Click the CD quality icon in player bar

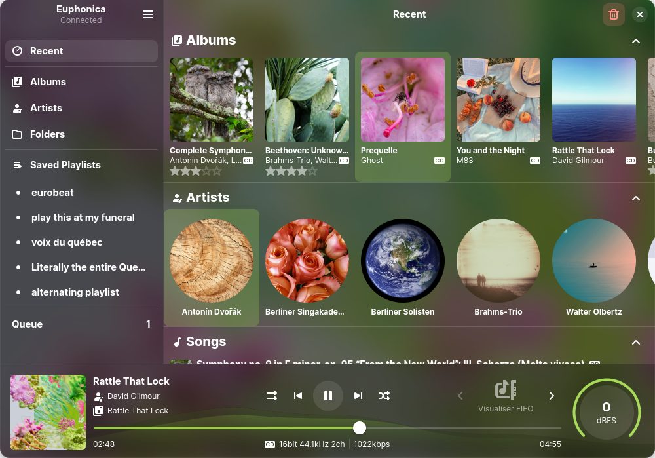[270, 444]
